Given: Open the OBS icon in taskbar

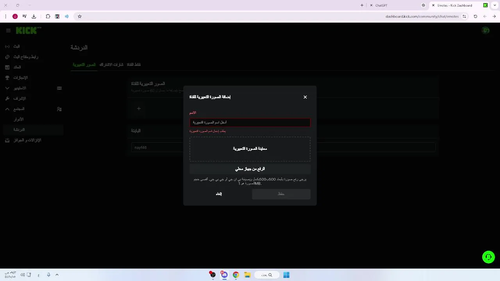Looking at the screenshot, I should pyautogui.click(x=212, y=275).
